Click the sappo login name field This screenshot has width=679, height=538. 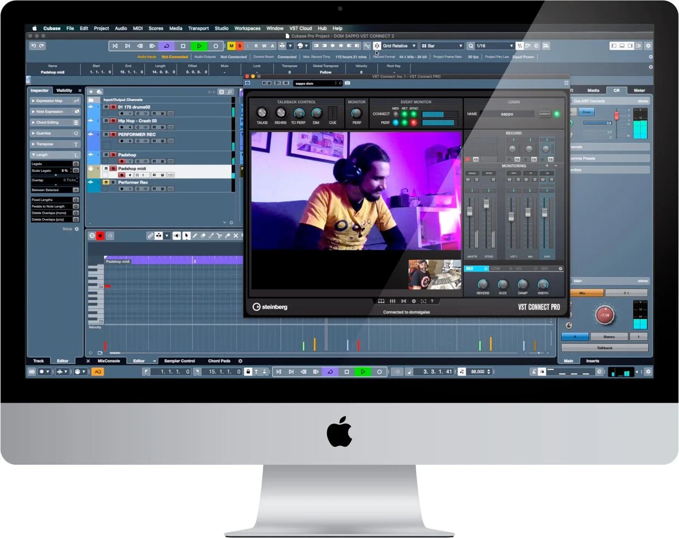coord(507,114)
